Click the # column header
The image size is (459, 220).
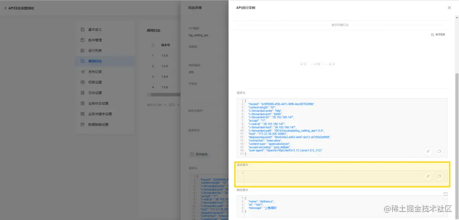153,45
